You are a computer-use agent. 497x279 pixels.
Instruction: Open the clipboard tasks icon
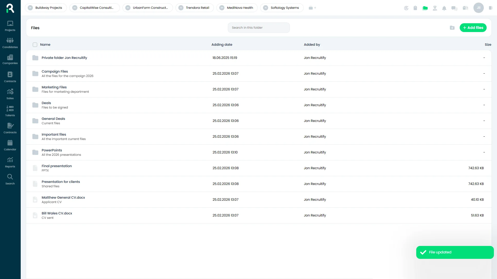(415, 8)
